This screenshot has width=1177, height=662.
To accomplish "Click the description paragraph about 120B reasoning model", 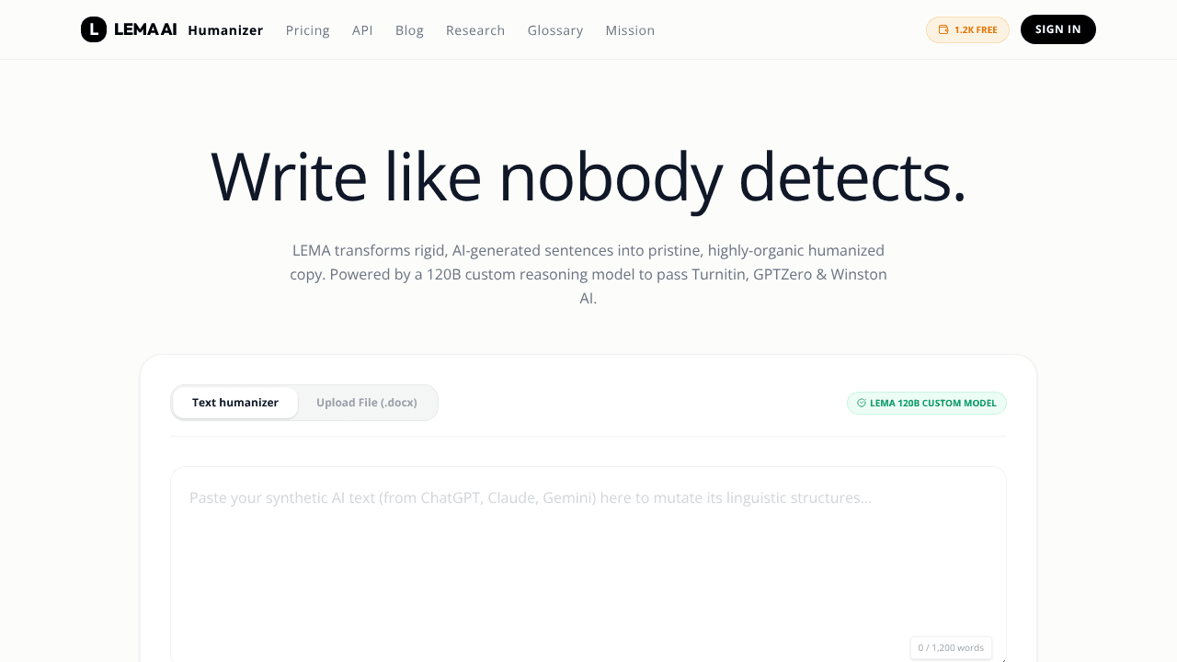I will pos(588,274).
